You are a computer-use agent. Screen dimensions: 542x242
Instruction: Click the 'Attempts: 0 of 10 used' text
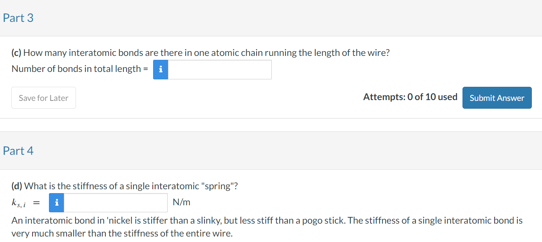pos(410,97)
